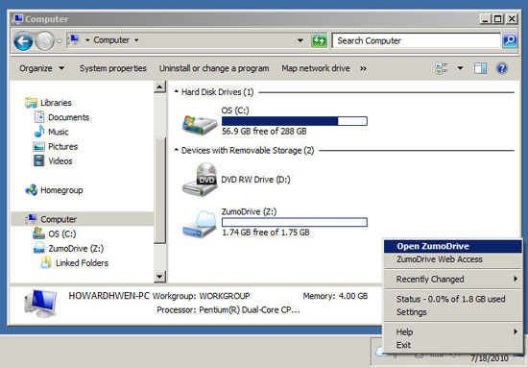The image size is (528, 368).
Task: Click System properties toolbar button
Action: pyautogui.click(x=113, y=68)
